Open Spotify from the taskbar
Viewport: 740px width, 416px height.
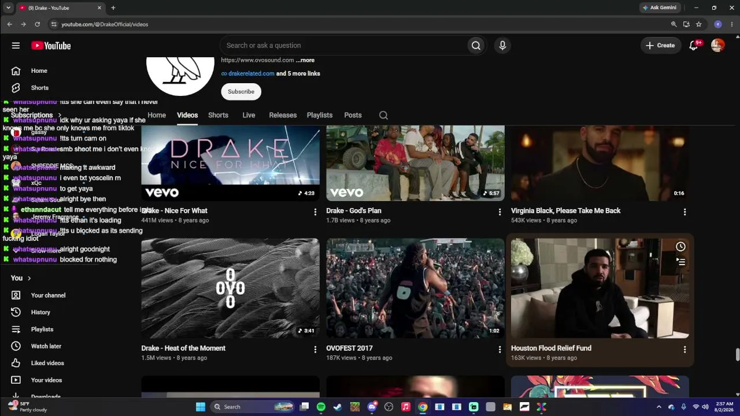[321, 407]
